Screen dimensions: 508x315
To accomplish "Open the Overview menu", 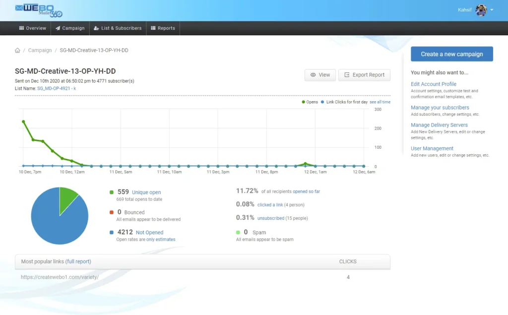I will [33, 28].
